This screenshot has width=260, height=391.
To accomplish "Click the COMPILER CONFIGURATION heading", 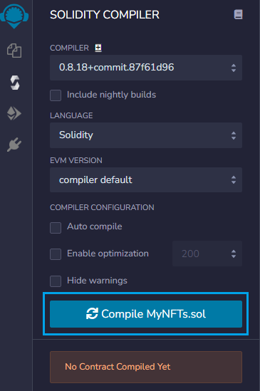I will click(x=102, y=207).
